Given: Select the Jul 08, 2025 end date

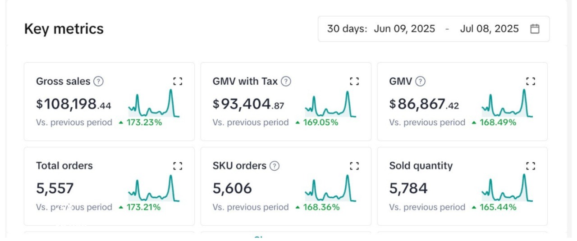Looking at the screenshot, I should 489,29.
